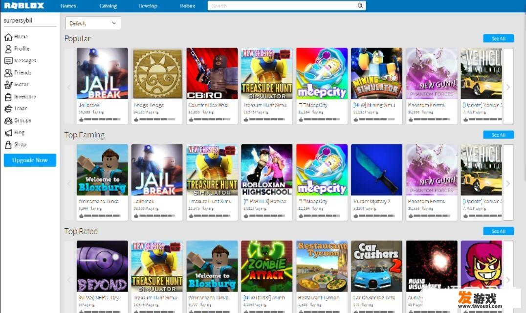
Task: Click left arrow of Top Rated carousel
Action: pyautogui.click(x=69, y=280)
